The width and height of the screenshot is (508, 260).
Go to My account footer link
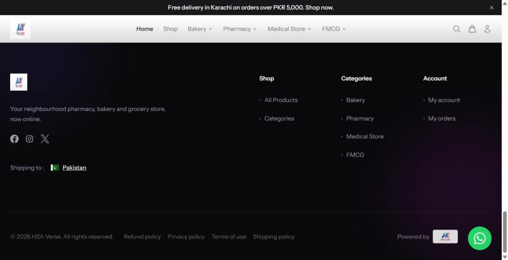pyautogui.click(x=444, y=100)
